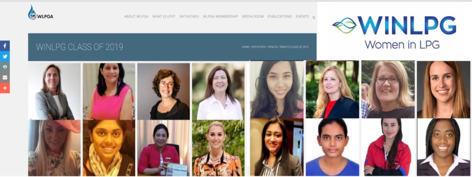This screenshot has width=472, height=177.
Task: Expand the Media Room menu
Action: pos(253,17)
